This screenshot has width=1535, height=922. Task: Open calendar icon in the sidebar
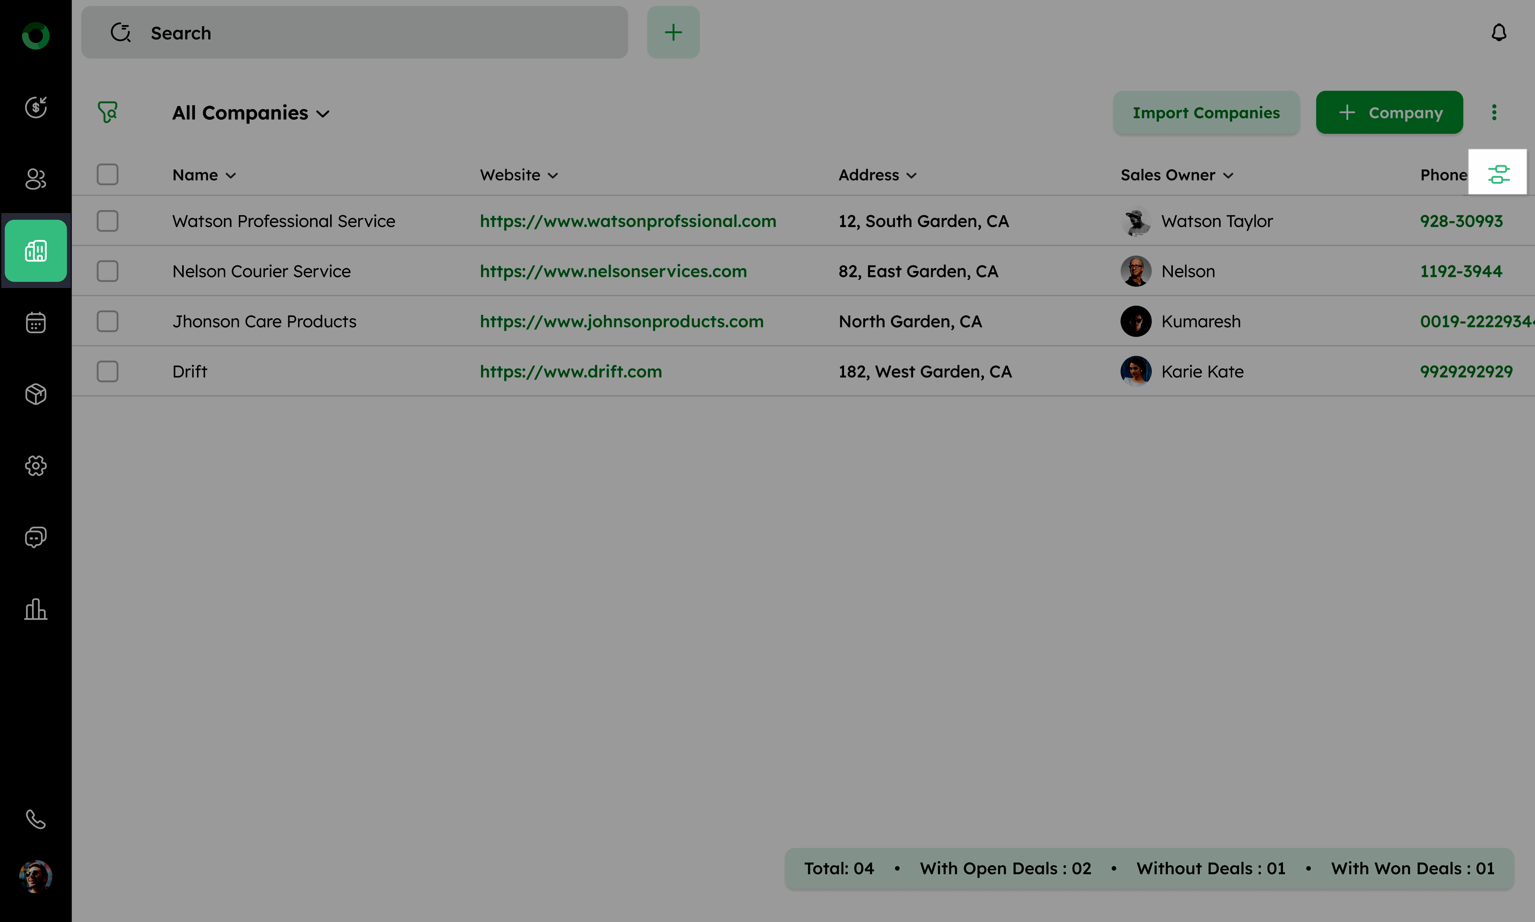35,323
